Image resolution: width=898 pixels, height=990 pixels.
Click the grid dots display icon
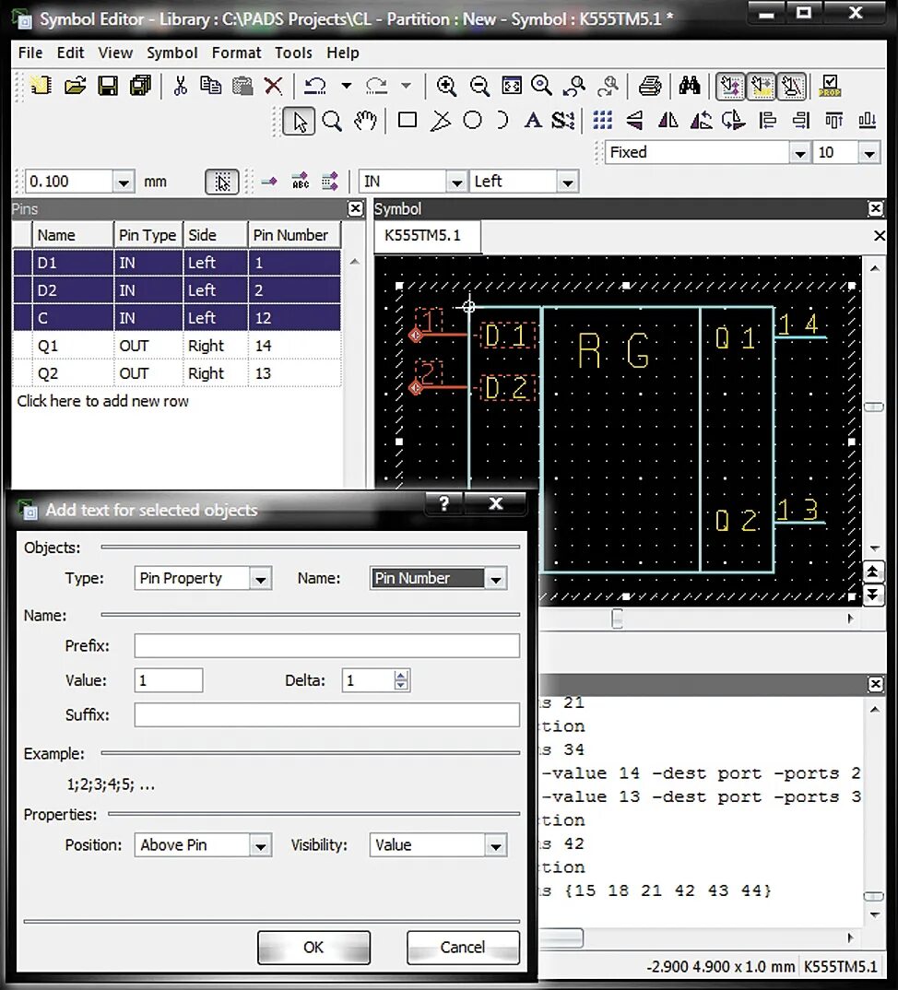602,120
